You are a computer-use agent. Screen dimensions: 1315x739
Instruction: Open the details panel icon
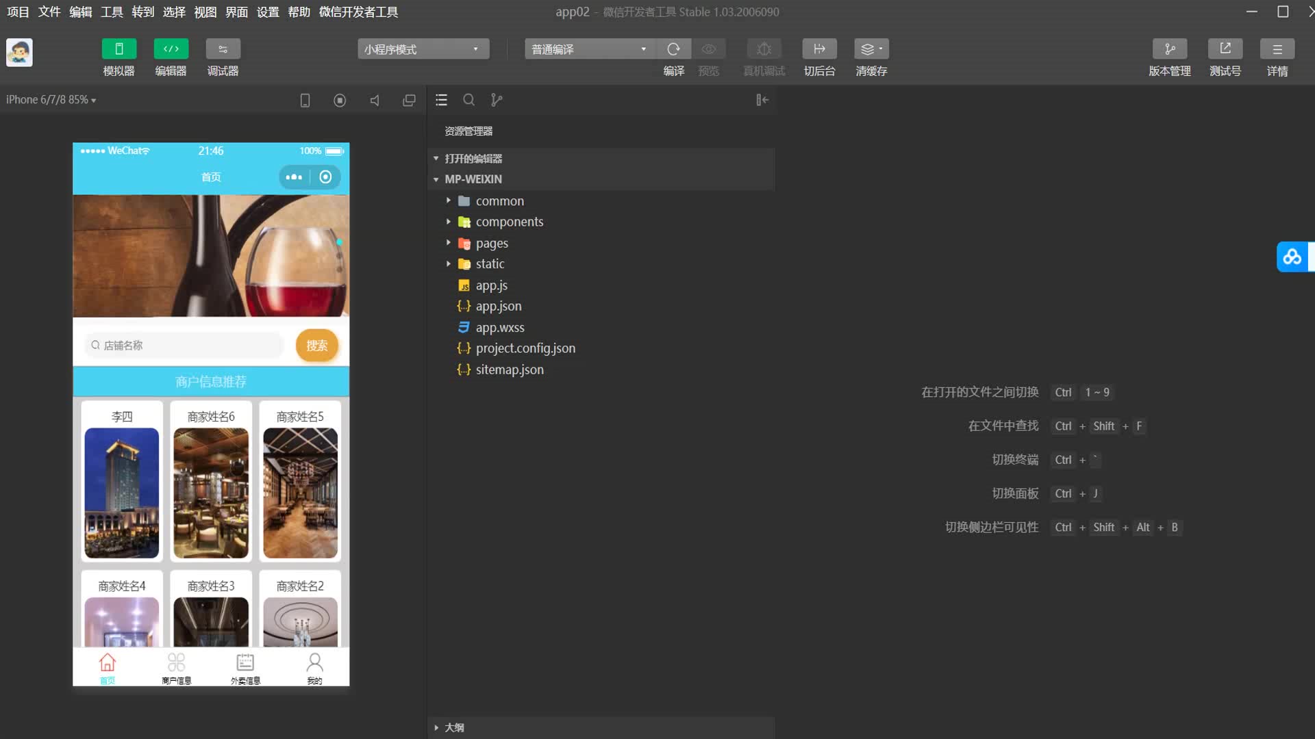click(1277, 49)
